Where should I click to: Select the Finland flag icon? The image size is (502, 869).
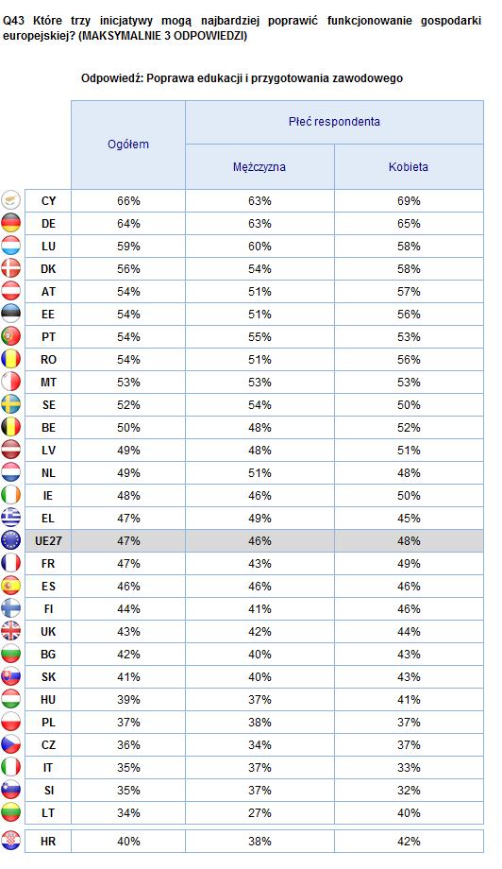pyautogui.click(x=10, y=608)
